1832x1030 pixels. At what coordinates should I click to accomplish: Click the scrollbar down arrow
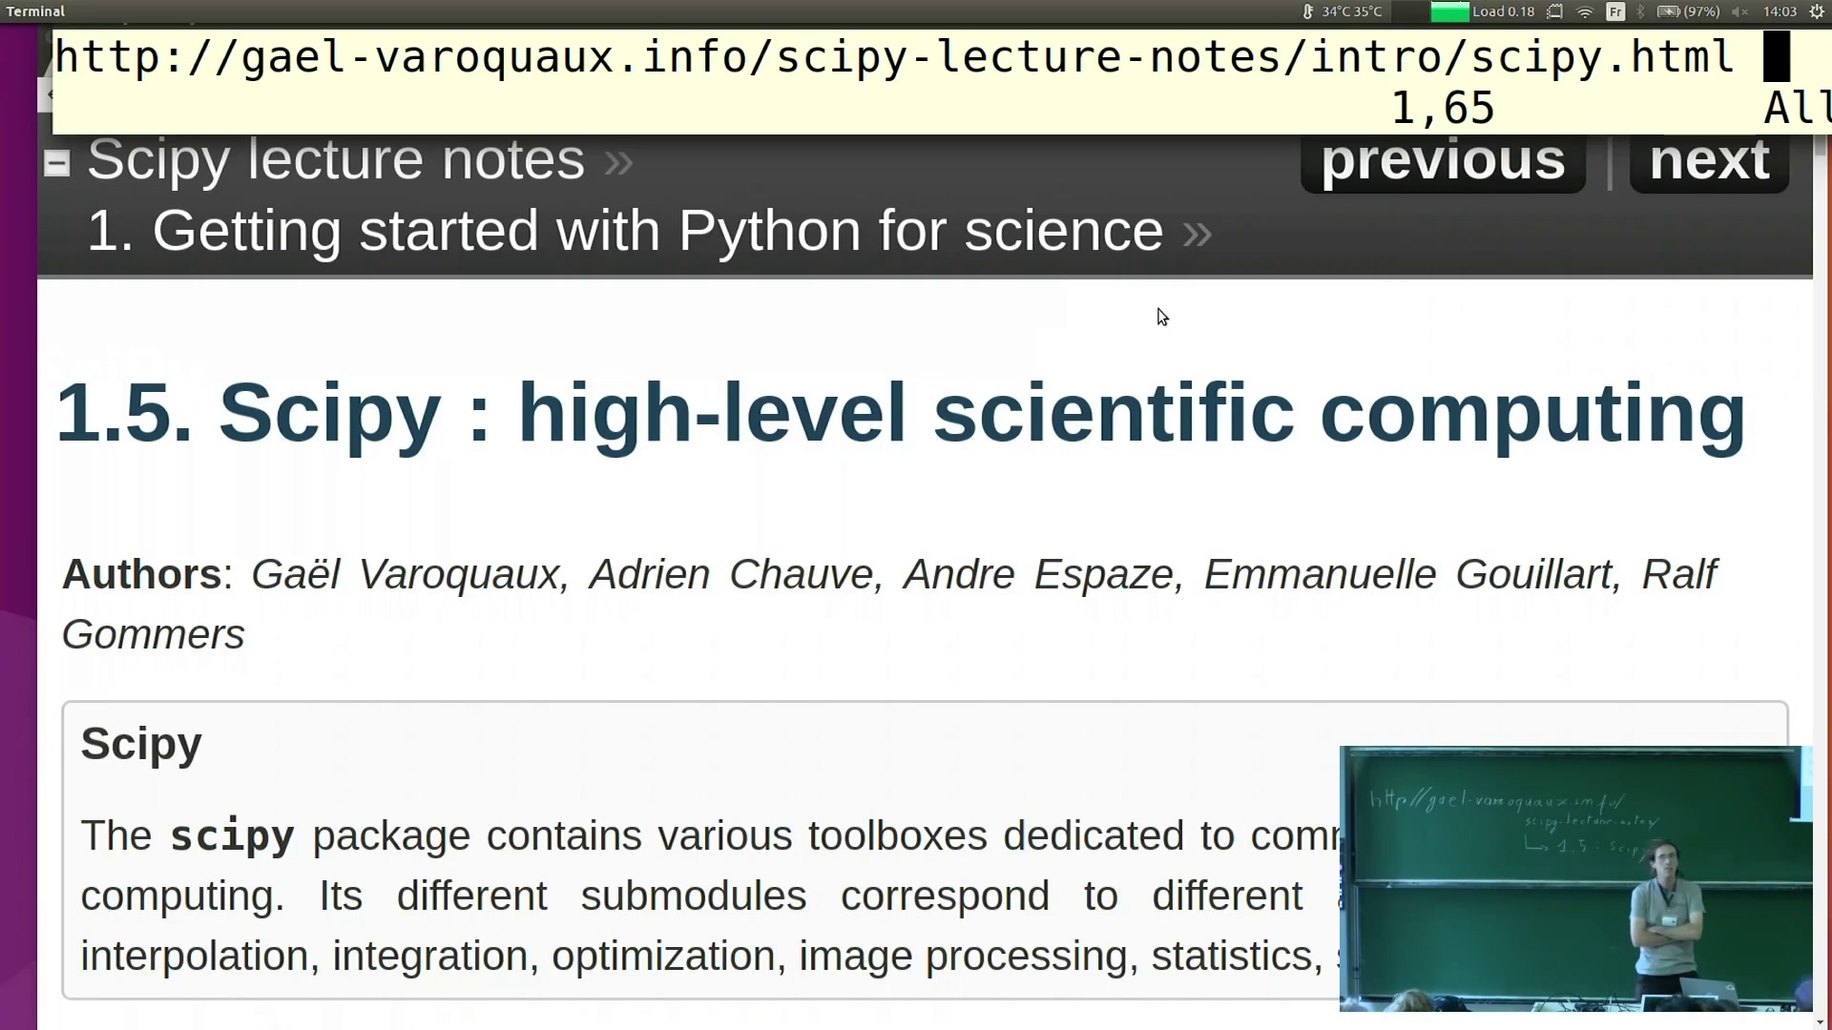1821,1022
